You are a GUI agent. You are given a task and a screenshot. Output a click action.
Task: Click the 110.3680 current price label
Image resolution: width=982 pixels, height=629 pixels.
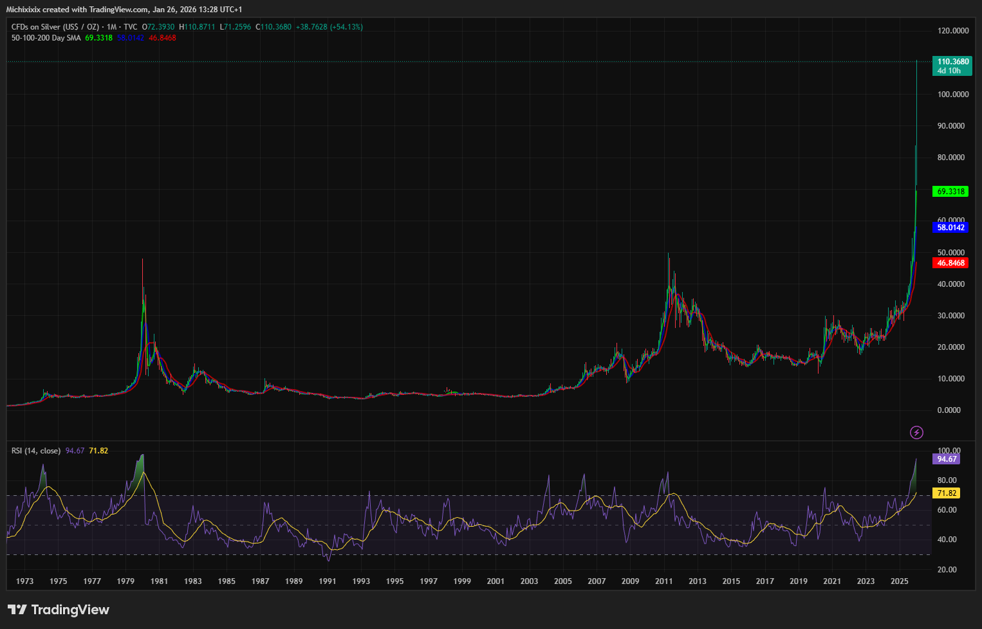tap(952, 62)
